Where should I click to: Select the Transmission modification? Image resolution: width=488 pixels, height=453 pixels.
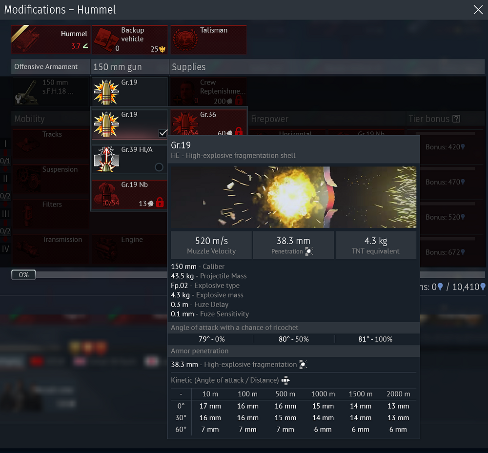pos(51,249)
